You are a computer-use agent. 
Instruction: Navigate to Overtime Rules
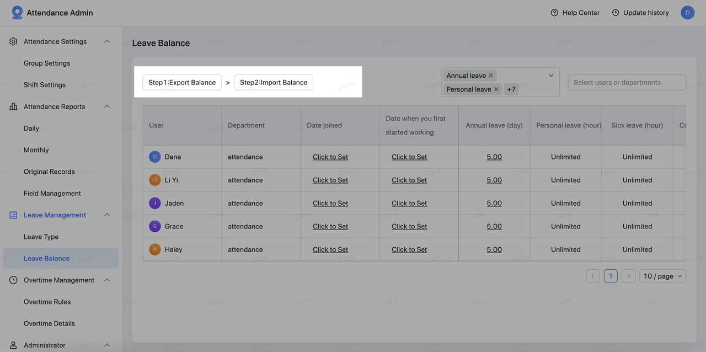tap(47, 302)
